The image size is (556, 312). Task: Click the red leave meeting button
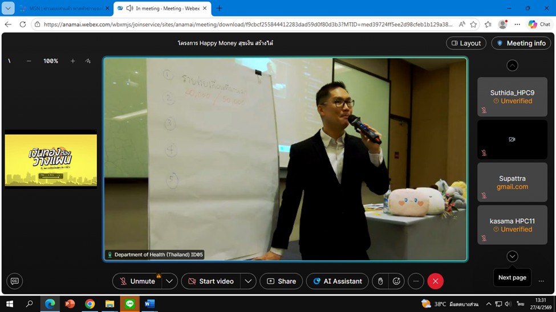coord(435,281)
